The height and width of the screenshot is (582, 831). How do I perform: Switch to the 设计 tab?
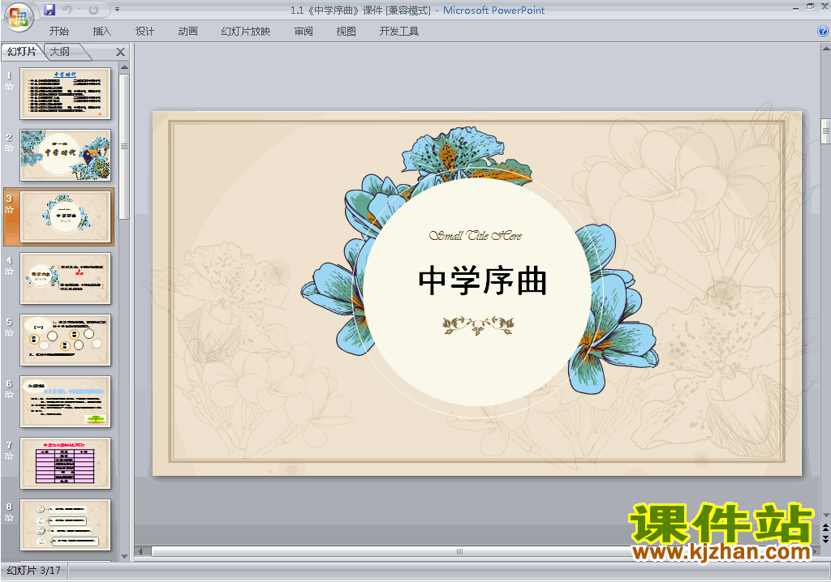144,32
